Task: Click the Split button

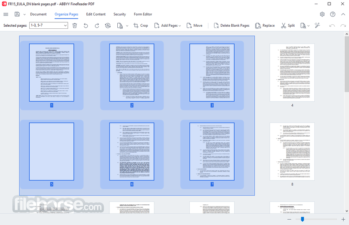Action: [288, 26]
